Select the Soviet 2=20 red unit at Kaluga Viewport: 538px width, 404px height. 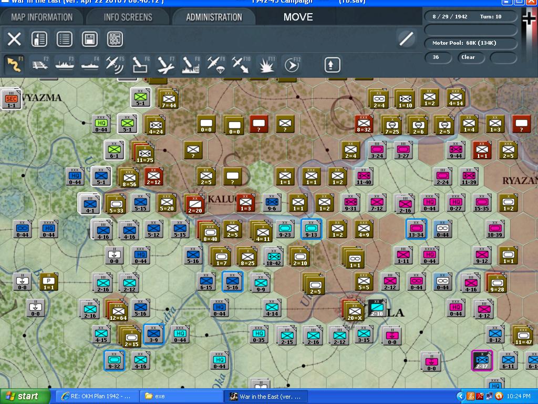(x=194, y=205)
